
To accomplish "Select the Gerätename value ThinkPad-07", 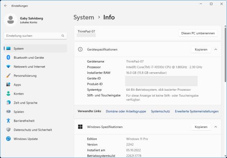I will click(x=135, y=61).
